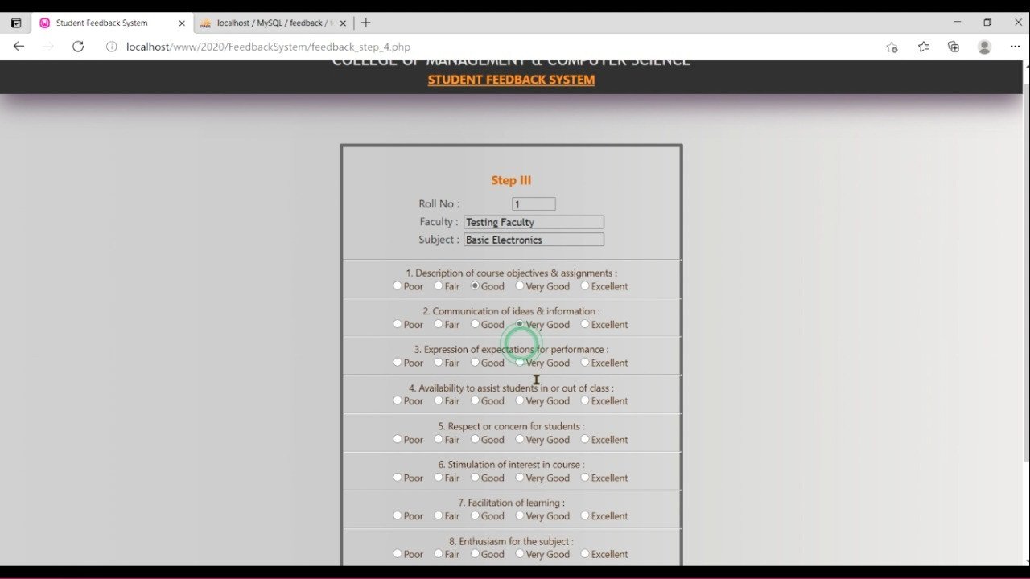
Task: Reload the feedback page
Action: coord(78,47)
